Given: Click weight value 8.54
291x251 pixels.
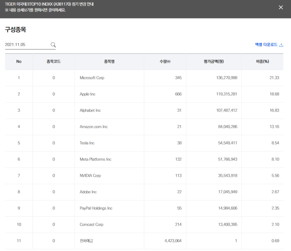Looking at the screenshot, I should pyautogui.click(x=275, y=143).
